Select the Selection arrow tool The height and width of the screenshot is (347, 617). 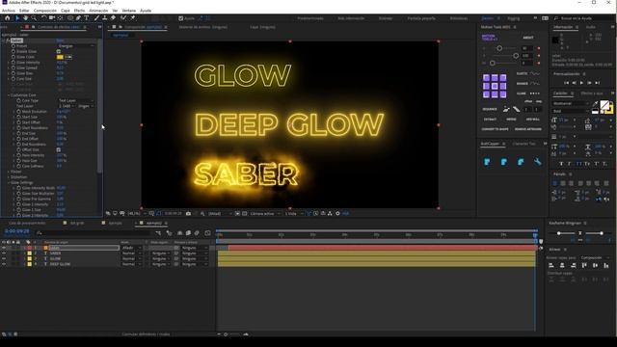coord(17,18)
